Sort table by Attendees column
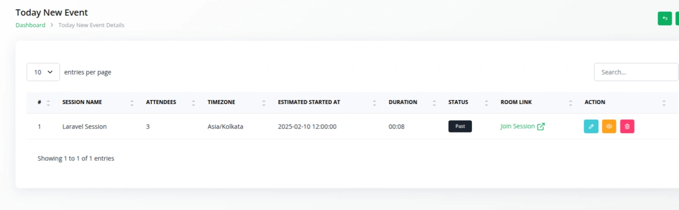 point(193,102)
